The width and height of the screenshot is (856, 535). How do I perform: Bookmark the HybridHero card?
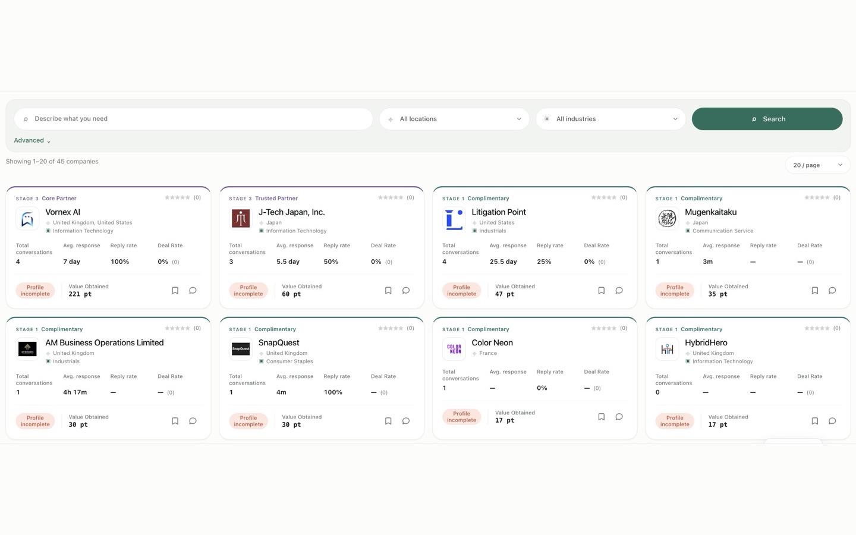click(814, 421)
